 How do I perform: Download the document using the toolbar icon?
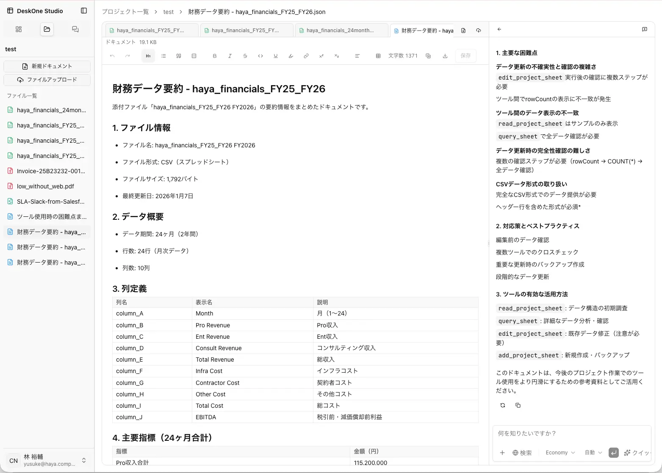(445, 55)
